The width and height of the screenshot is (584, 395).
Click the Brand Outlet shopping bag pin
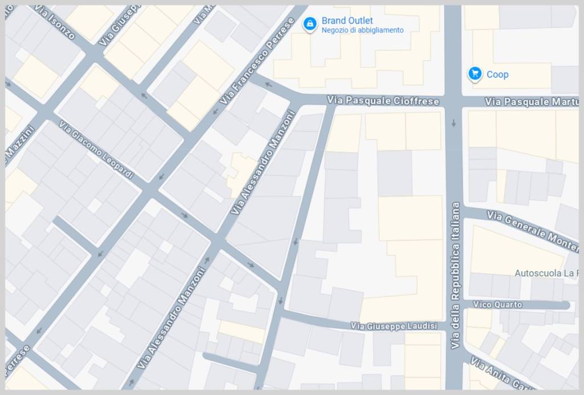[309, 23]
